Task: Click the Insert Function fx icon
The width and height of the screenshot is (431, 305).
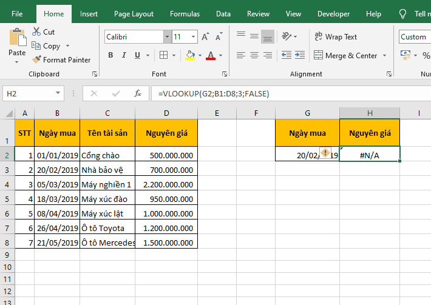Action: coord(138,94)
